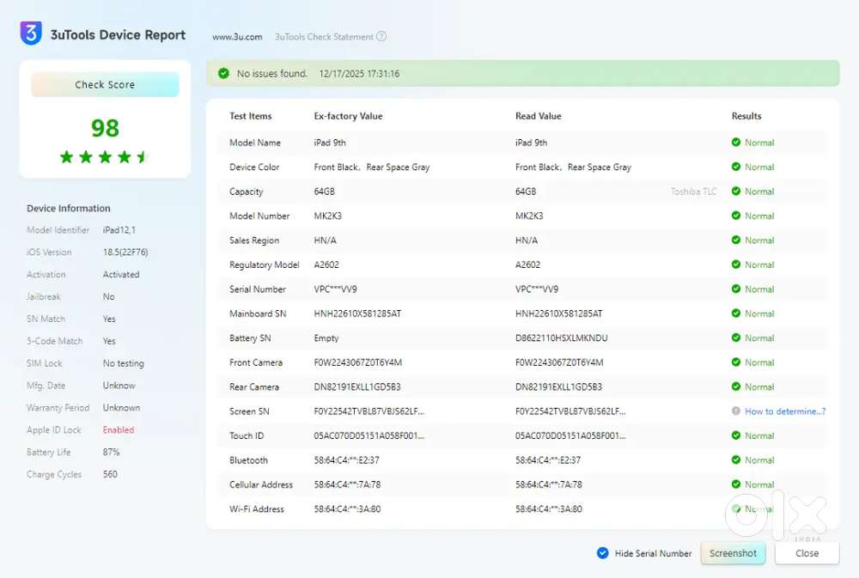Click the 3uTools logo icon
The height and width of the screenshot is (578, 859).
pyautogui.click(x=31, y=34)
